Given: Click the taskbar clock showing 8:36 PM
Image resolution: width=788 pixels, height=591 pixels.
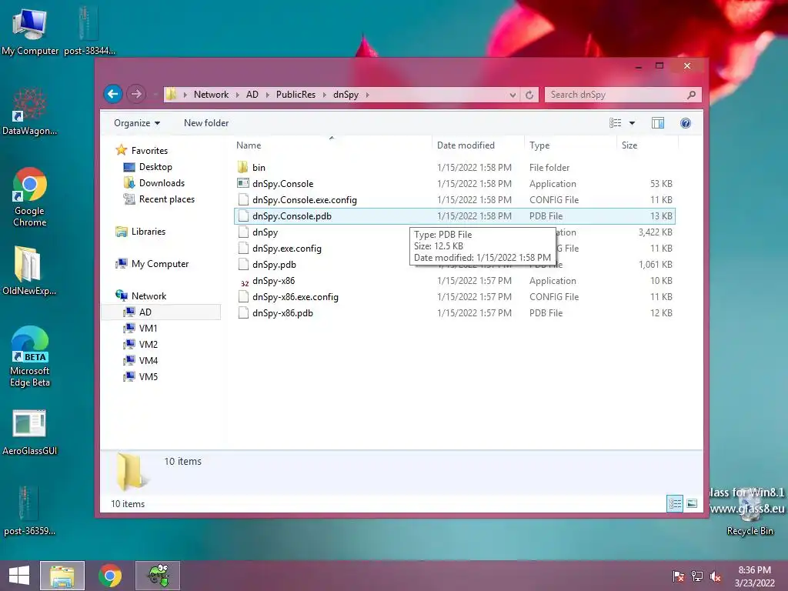Looking at the screenshot, I should [x=754, y=576].
